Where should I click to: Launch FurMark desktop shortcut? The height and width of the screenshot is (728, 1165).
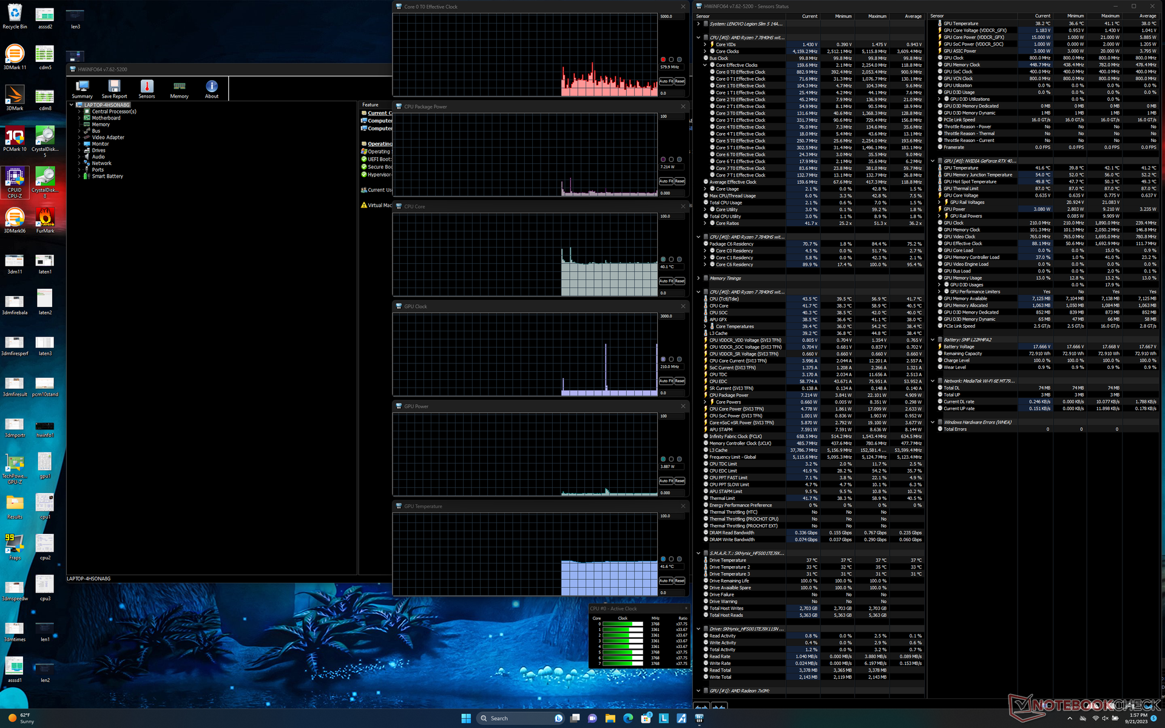(x=45, y=221)
